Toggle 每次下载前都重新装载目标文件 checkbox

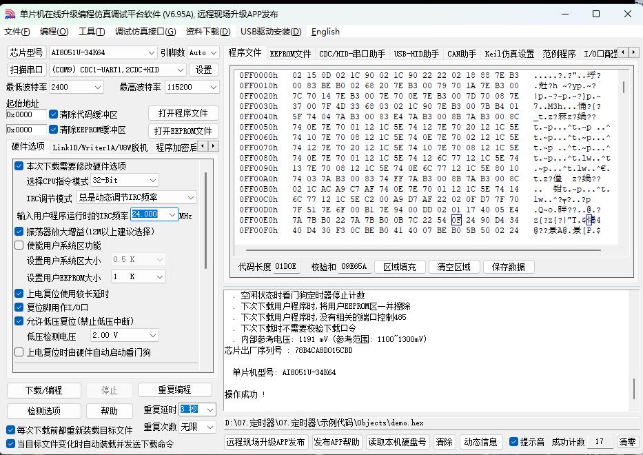(10, 430)
